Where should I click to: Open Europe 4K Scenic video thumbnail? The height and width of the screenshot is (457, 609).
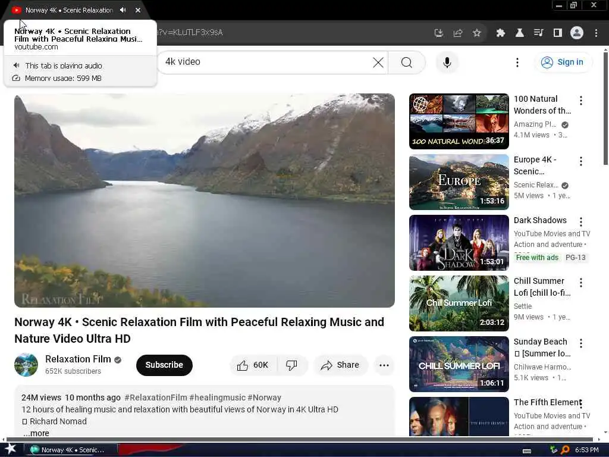(459, 182)
